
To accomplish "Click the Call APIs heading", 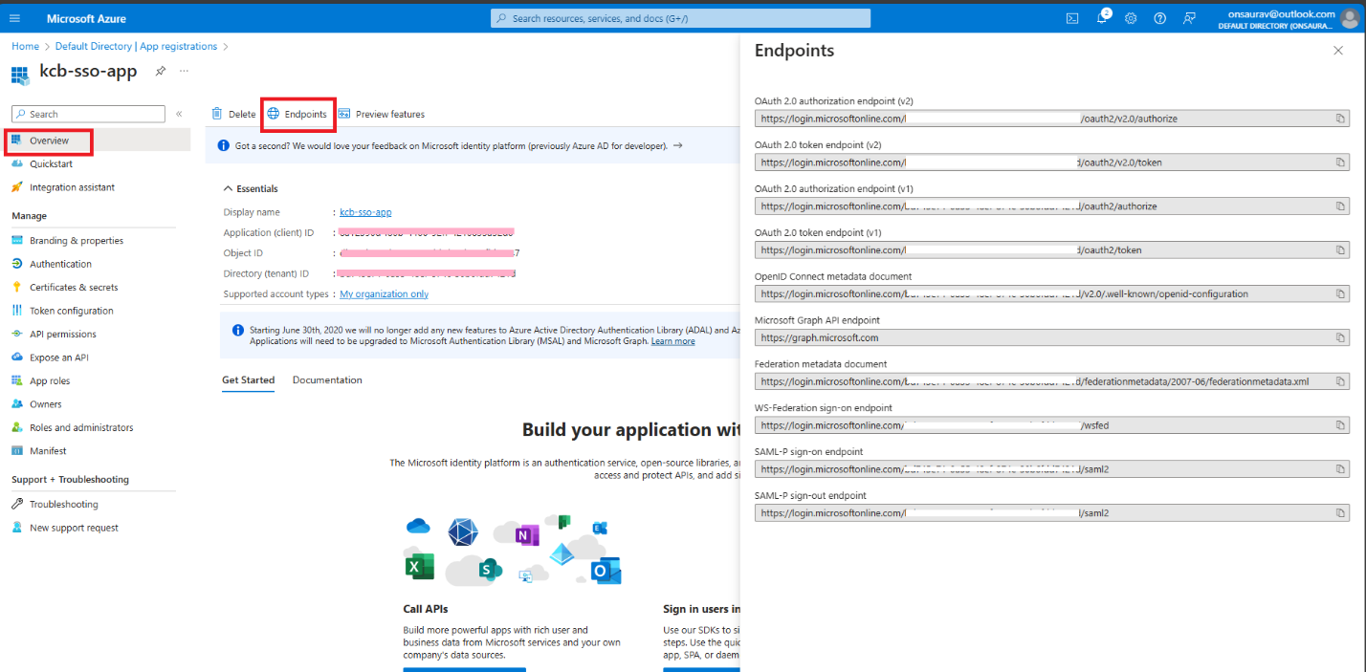I will [x=426, y=608].
